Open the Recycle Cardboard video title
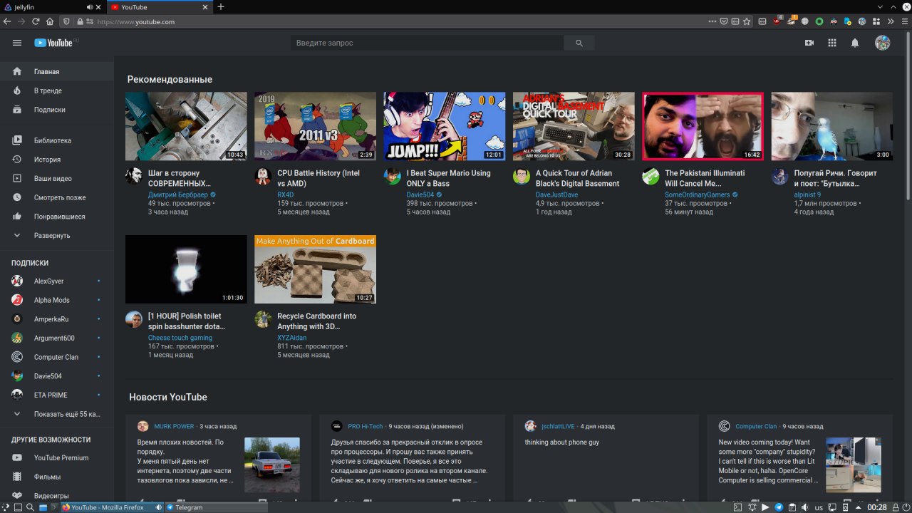The height and width of the screenshot is (513, 912). pyautogui.click(x=317, y=321)
